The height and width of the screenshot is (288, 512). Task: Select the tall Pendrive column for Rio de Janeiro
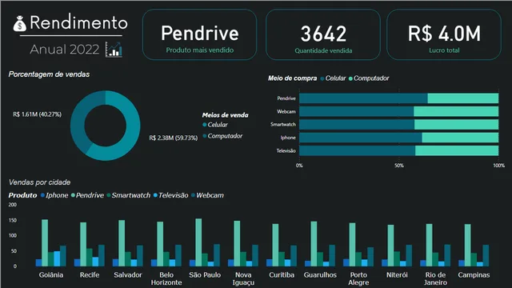430,246
